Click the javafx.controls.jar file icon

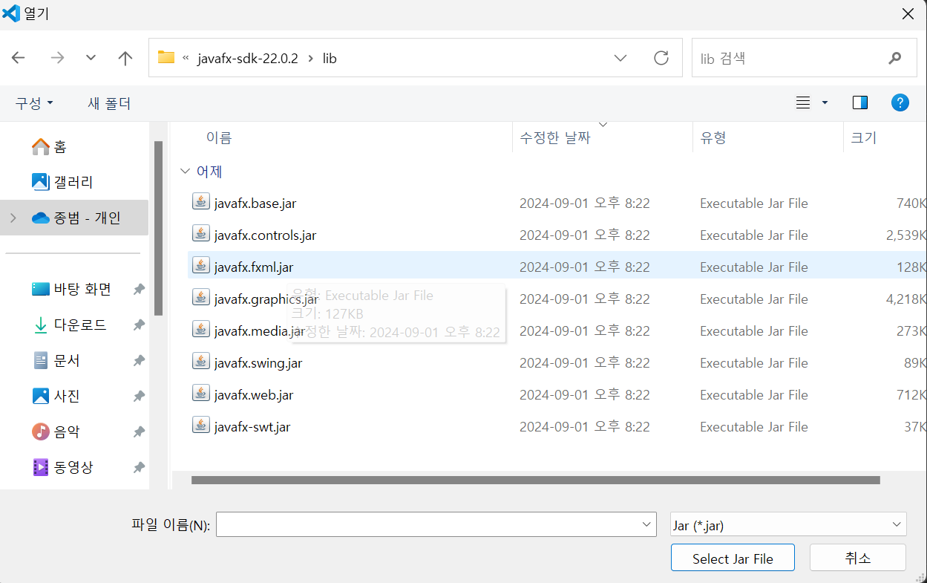coord(200,235)
